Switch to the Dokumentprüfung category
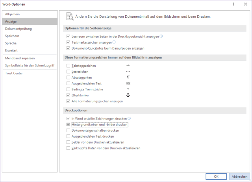 pos(19,29)
